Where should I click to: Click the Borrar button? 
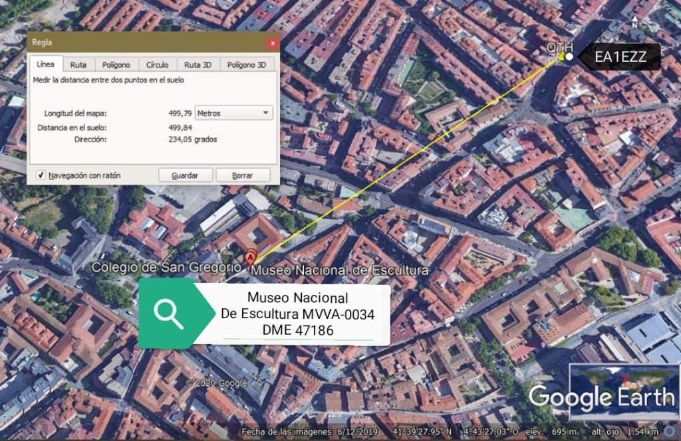[243, 175]
